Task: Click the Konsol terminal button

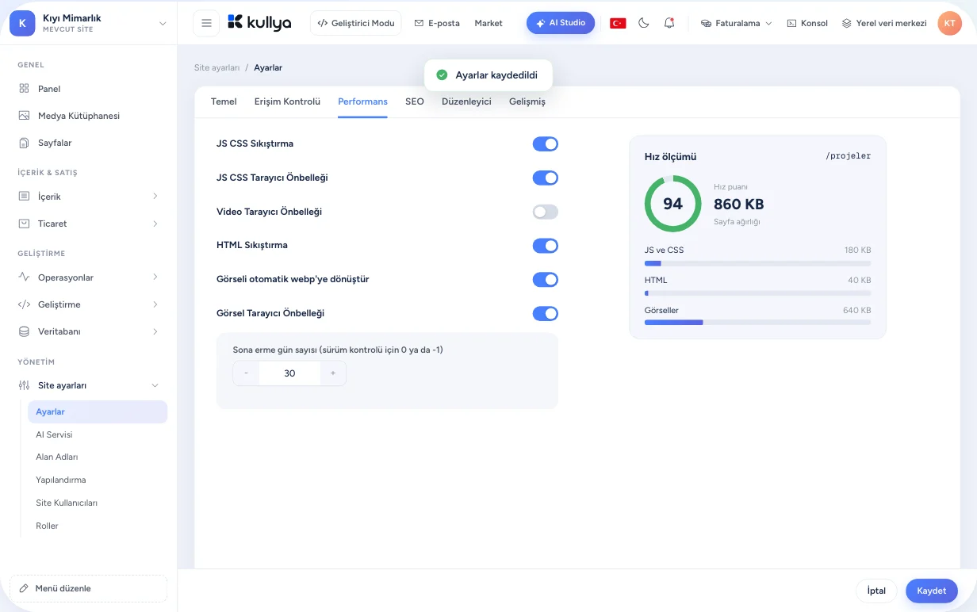Action: [x=807, y=23]
